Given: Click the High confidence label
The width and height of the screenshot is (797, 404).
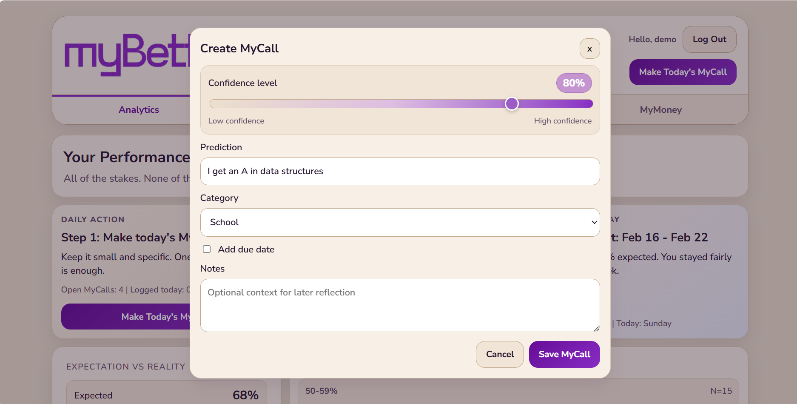Looking at the screenshot, I should [x=562, y=121].
